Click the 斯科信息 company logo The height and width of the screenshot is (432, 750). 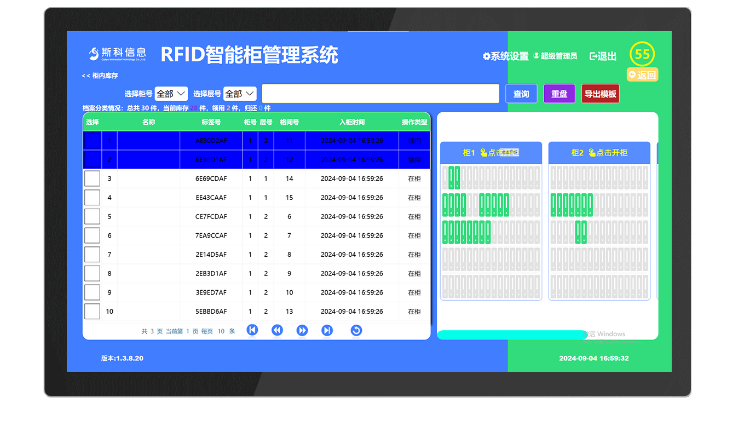[116, 54]
